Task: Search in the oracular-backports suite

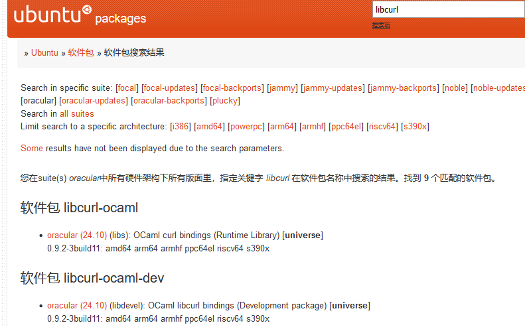Action: 169,101
